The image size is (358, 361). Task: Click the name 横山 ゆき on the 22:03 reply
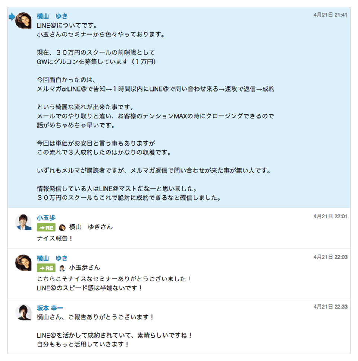[x=52, y=258]
